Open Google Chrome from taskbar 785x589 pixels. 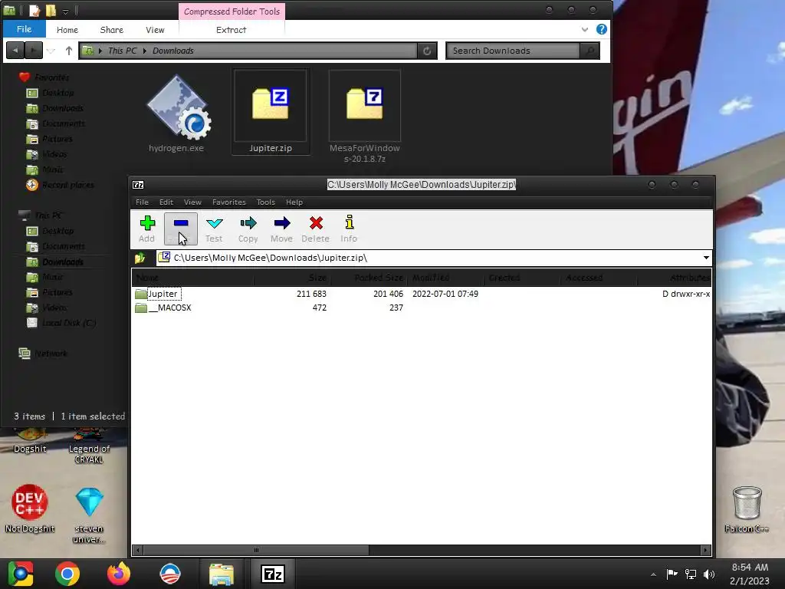tap(67, 574)
